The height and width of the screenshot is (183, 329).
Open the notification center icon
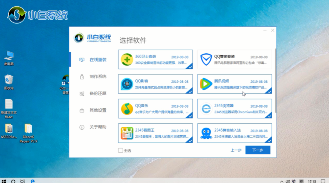(323, 181)
